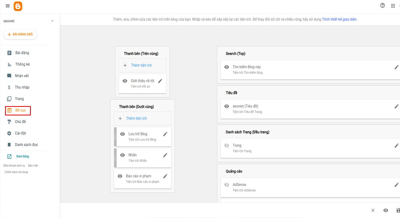400x218 pixels.
Task: Grab the drag handle of Nhãn widget
Action: 115,158
